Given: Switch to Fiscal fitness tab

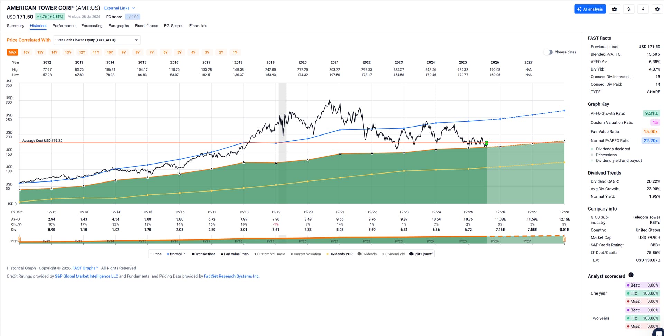Looking at the screenshot, I should [146, 26].
